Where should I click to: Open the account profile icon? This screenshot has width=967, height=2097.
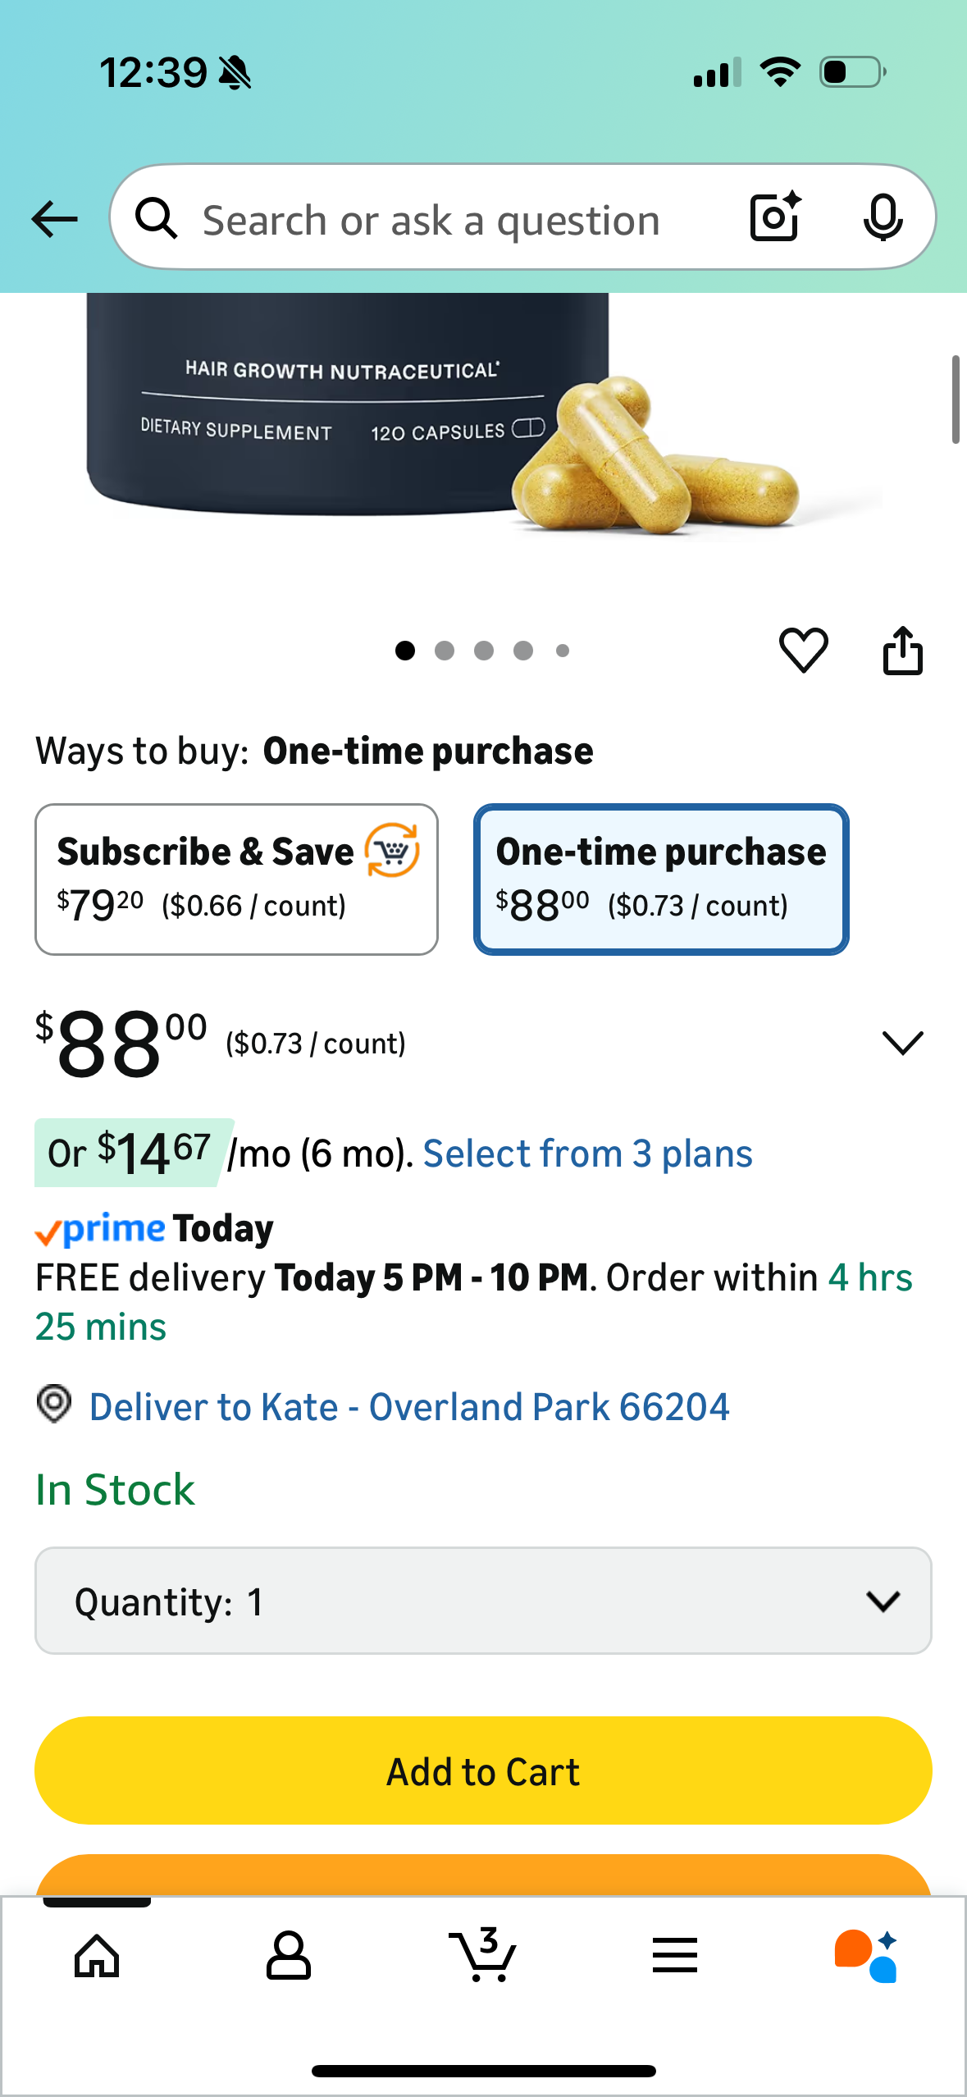click(288, 1956)
